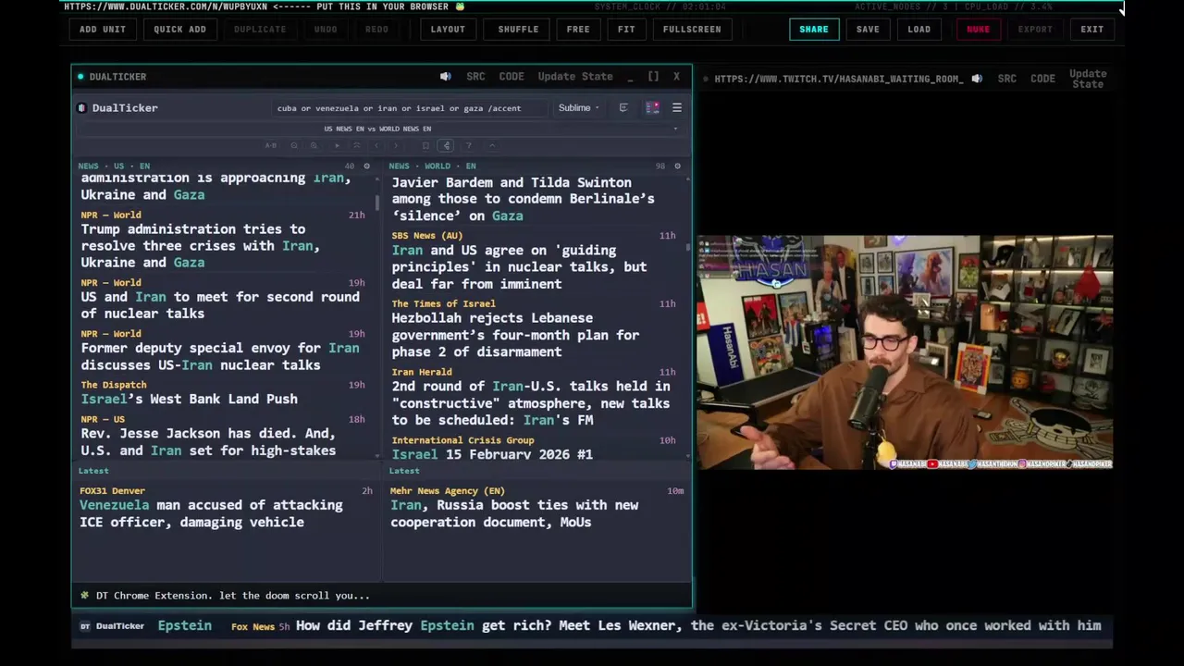
Task: Open CODE tab of Twitch unit
Action: (x=1042, y=79)
